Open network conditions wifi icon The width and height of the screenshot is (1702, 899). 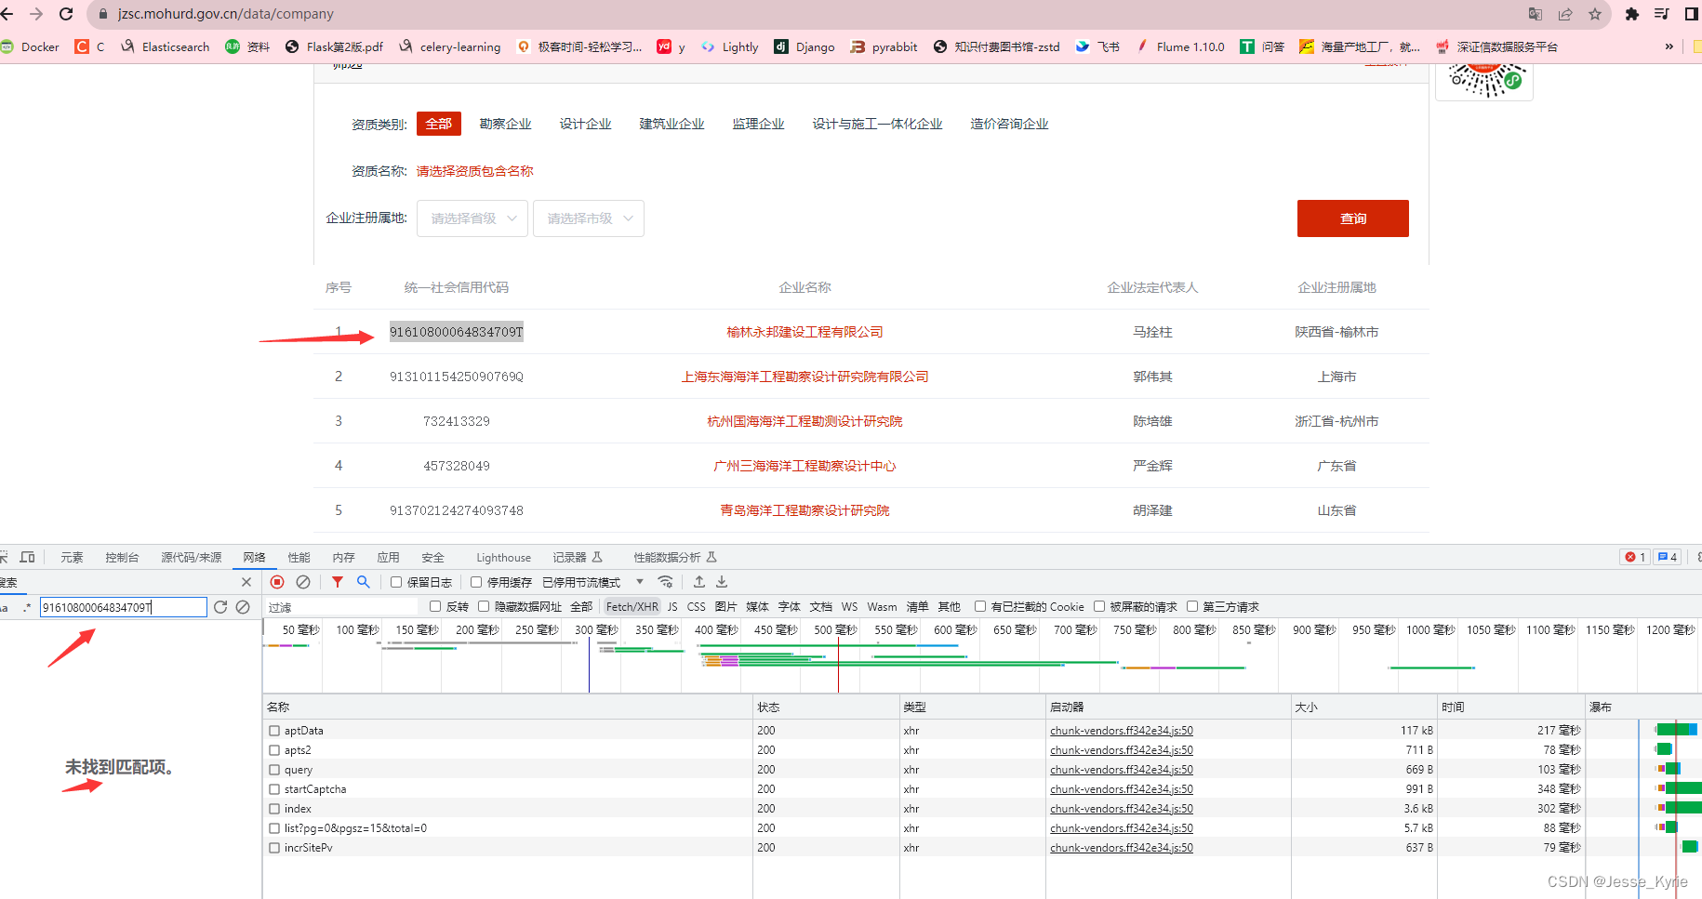point(665,582)
